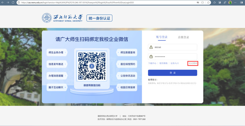Open 使用帮助 link
The image size is (245, 126).
pos(163,63)
